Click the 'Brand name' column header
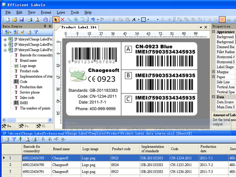 coord(66,149)
